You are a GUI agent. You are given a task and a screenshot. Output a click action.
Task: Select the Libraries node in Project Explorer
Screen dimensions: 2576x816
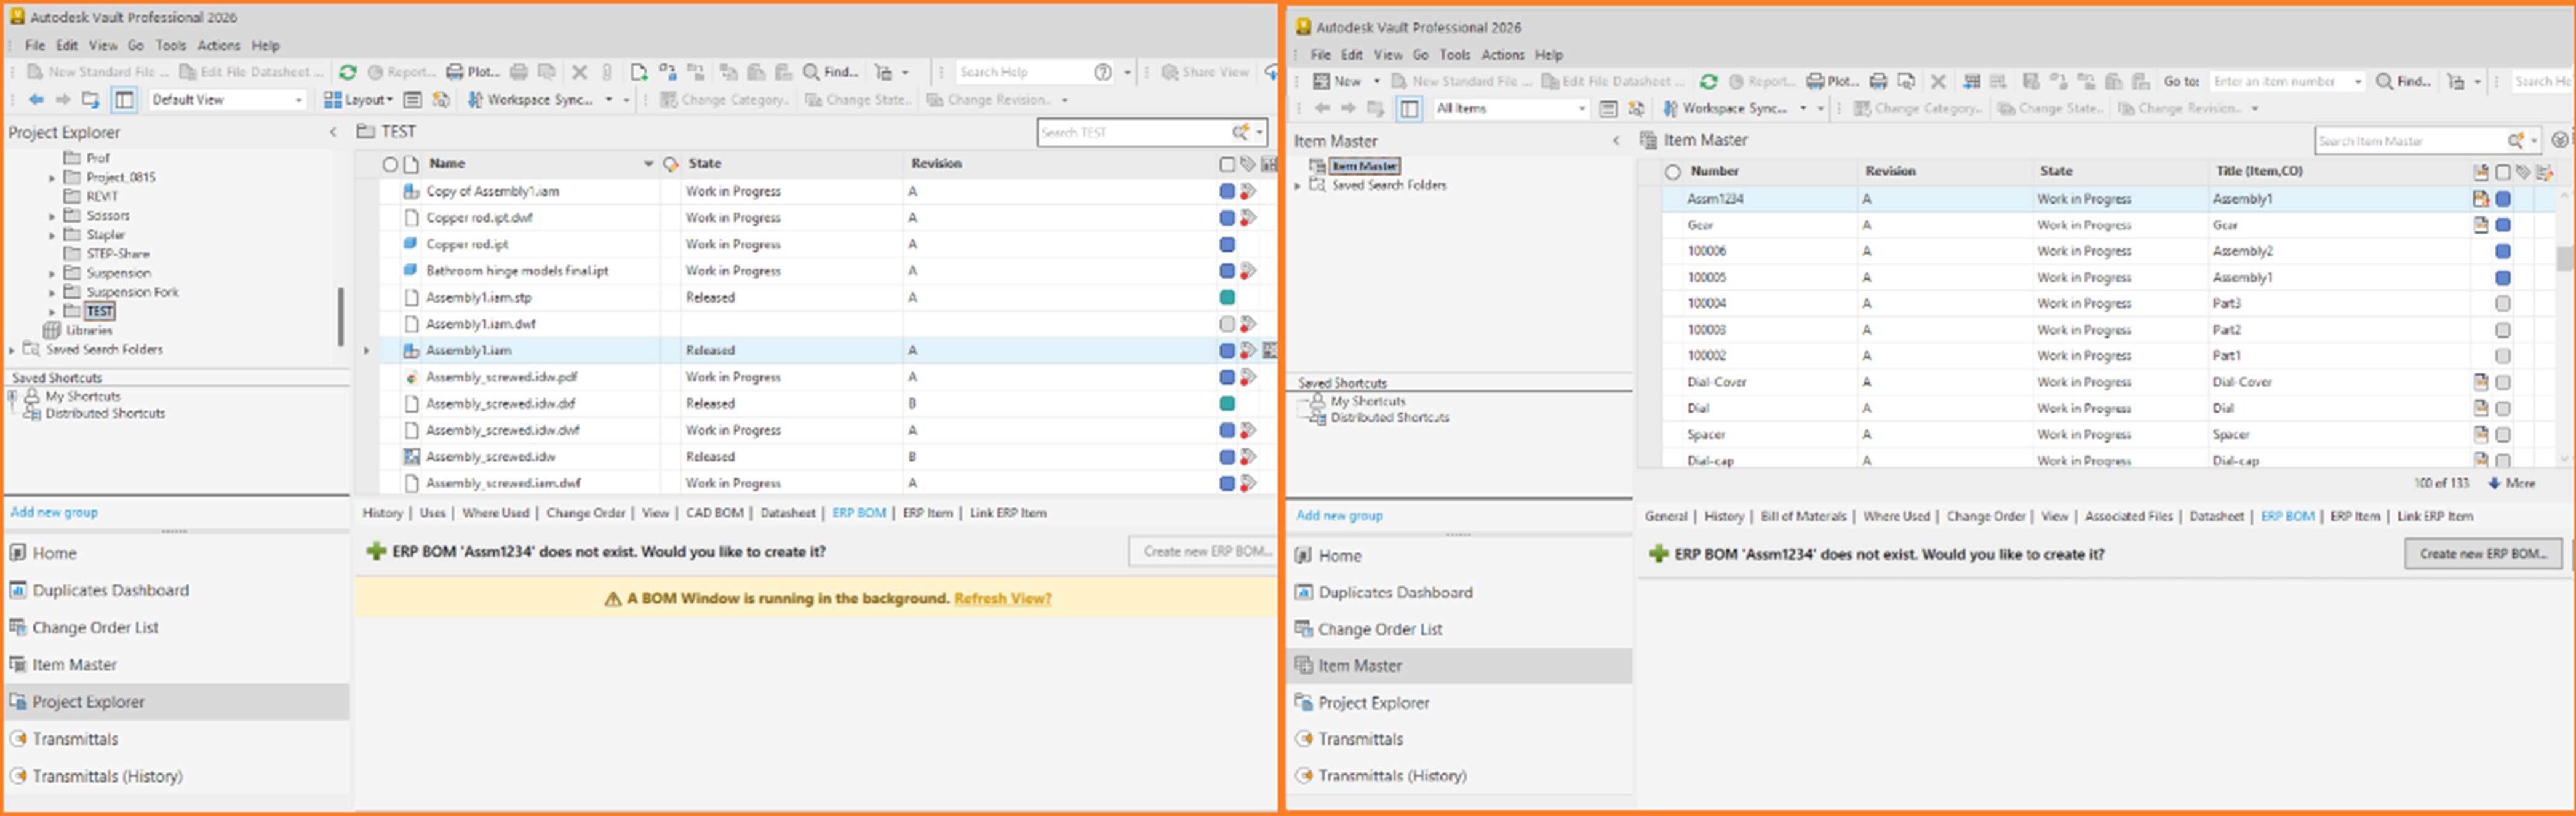tap(88, 330)
